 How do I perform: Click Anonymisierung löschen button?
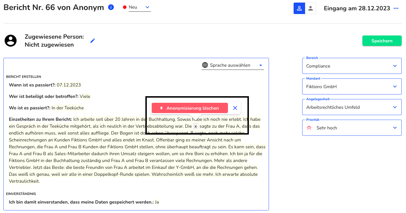pyautogui.click(x=190, y=108)
